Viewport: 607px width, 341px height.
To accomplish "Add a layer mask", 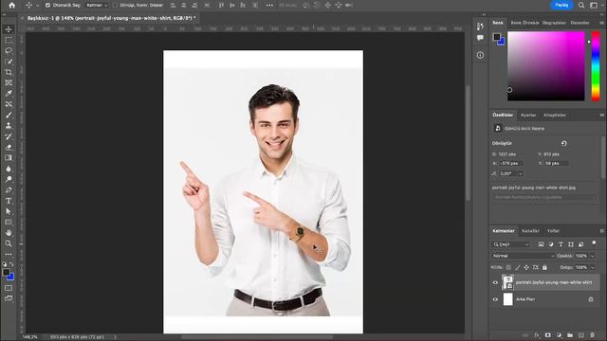I will (548, 335).
